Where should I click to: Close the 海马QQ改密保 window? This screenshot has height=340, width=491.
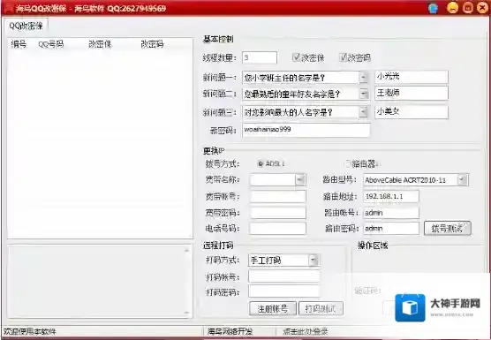pos(482,8)
